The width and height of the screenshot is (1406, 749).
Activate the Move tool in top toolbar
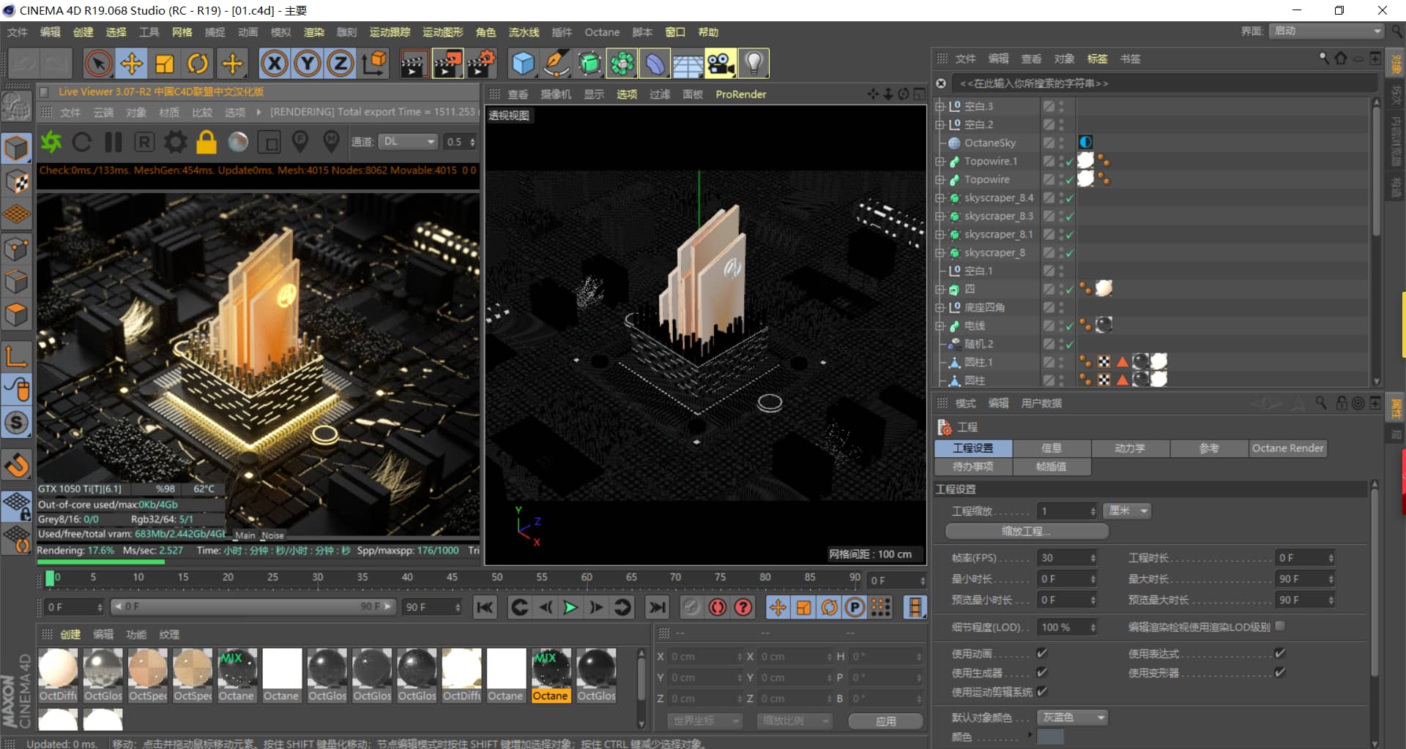[x=132, y=64]
